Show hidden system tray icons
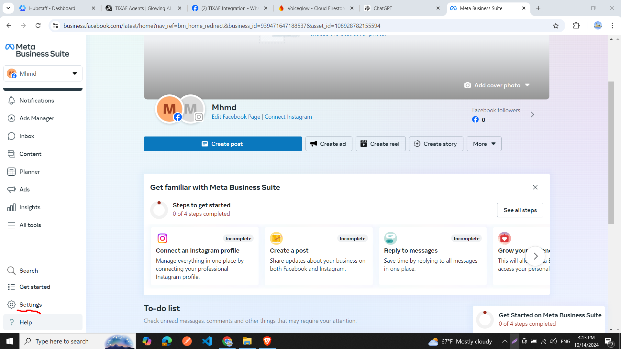 click(x=505, y=341)
